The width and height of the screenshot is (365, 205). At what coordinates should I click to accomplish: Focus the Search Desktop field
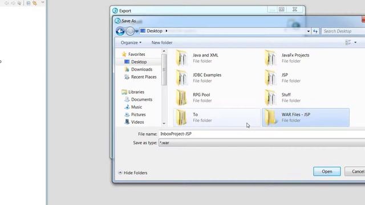[x=343, y=31]
